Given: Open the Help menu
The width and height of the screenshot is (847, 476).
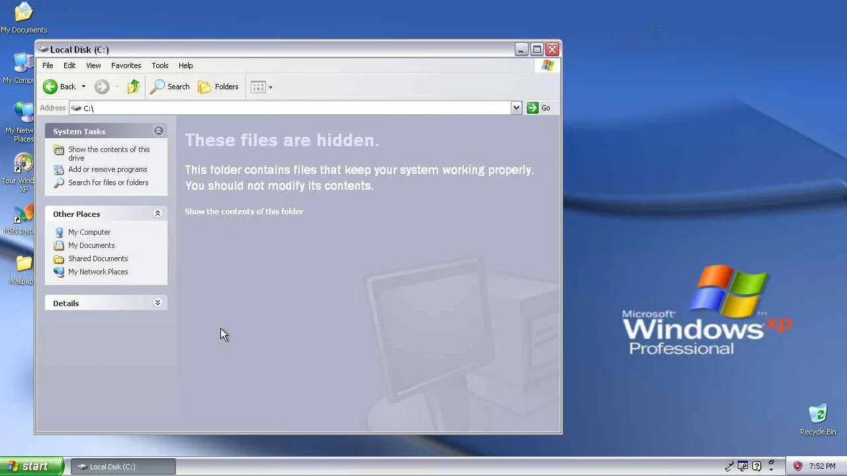Looking at the screenshot, I should pyautogui.click(x=185, y=65).
